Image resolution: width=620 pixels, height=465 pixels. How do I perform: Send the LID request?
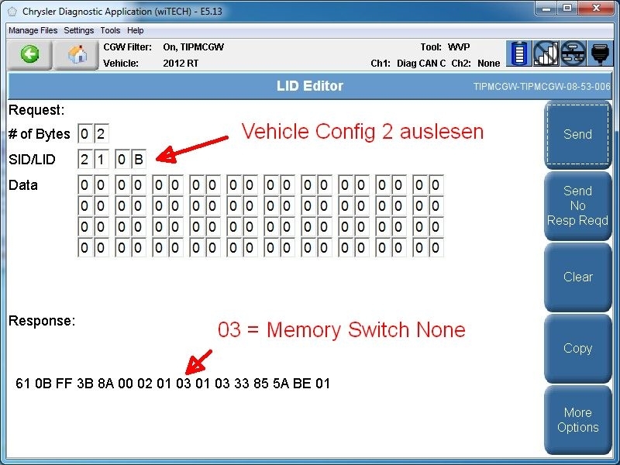(x=577, y=134)
